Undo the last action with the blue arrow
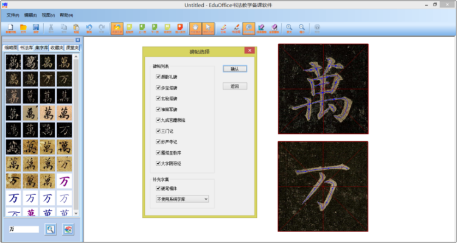457x243 pixels. [89, 29]
